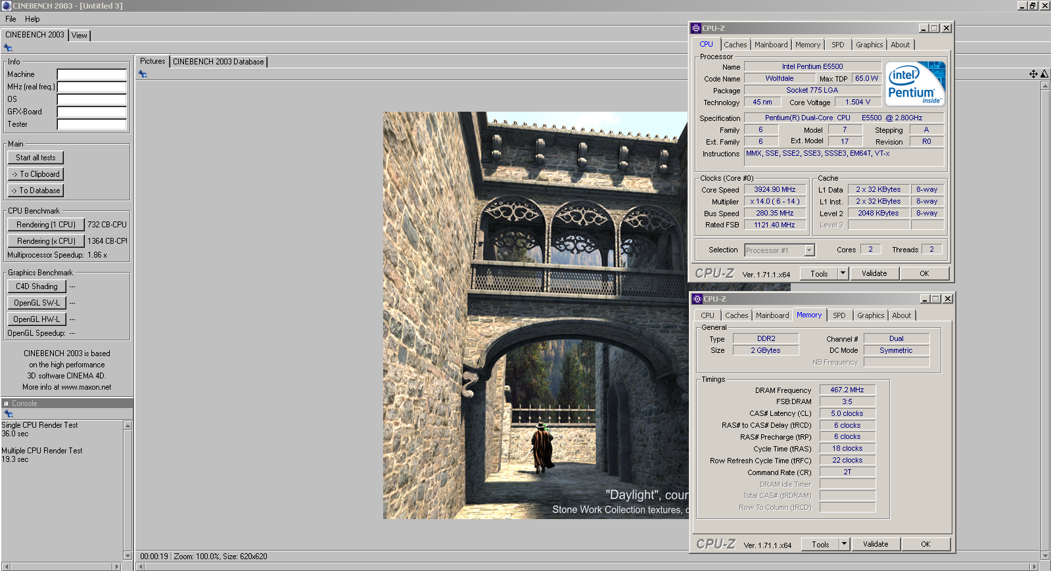Open Graphics tab in upper CPU-Z window
The width and height of the screenshot is (1051, 571).
coord(869,45)
